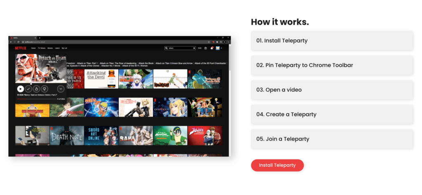Open the Baki thumbnail
Viewport: 422px width, 195px height.
click(x=136, y=136)
